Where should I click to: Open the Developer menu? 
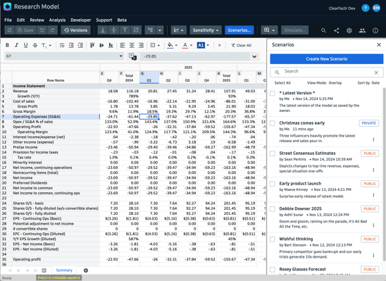click(81, 20)
